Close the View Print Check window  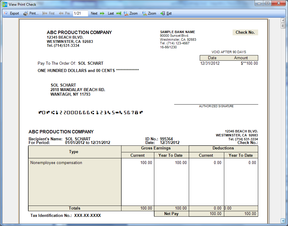278,3
